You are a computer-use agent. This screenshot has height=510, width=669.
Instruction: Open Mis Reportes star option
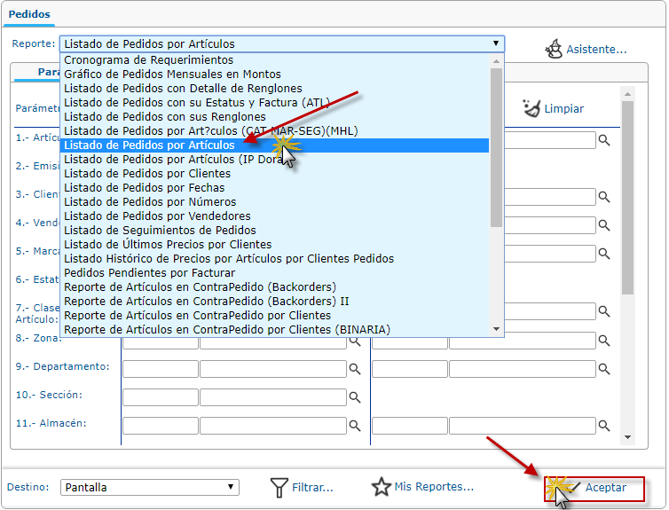[x=422, y=487]
